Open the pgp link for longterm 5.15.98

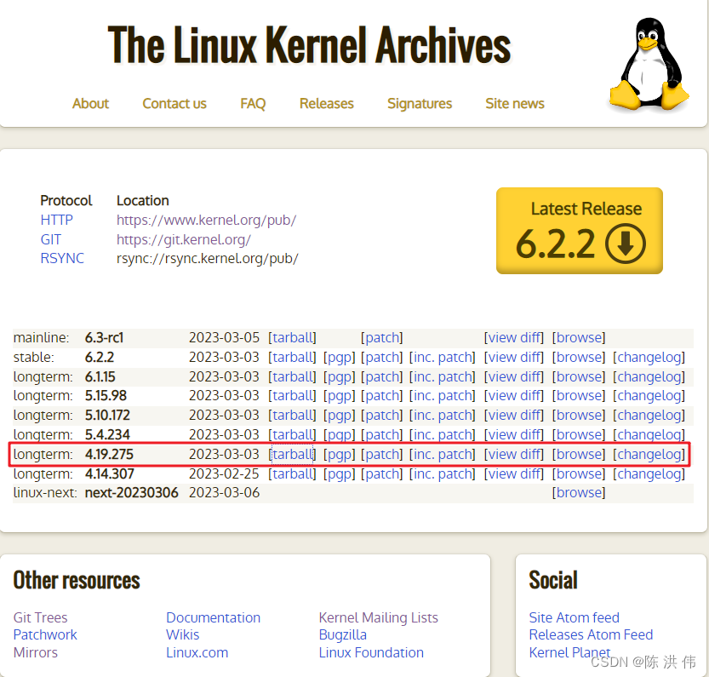click(340, 395)
